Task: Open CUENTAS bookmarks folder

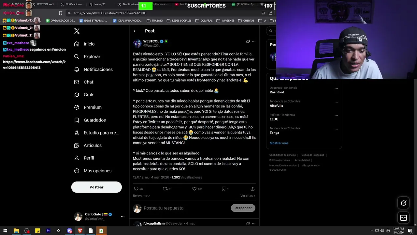Action: 246,21
